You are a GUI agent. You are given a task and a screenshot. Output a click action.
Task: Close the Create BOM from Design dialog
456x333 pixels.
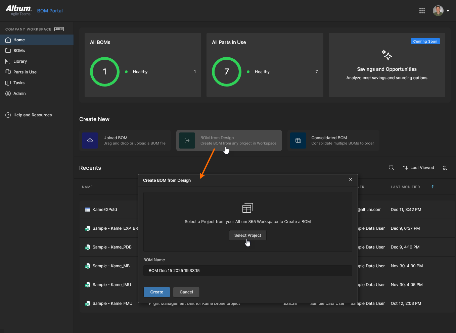coord(351,180)
